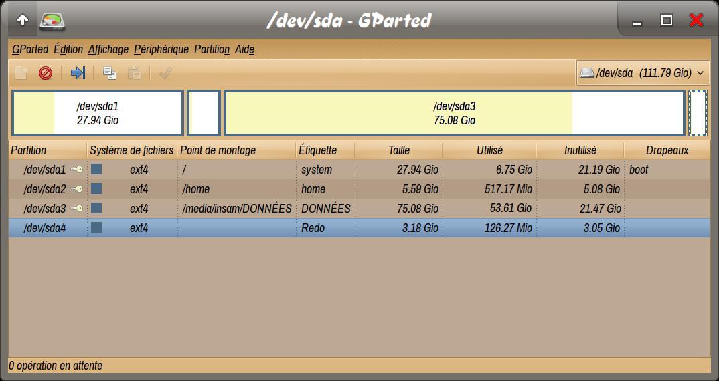Click the Paste partition icon

coord(135,72)
